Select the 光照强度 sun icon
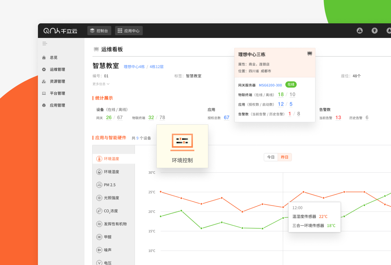 (x=99, y=198)
